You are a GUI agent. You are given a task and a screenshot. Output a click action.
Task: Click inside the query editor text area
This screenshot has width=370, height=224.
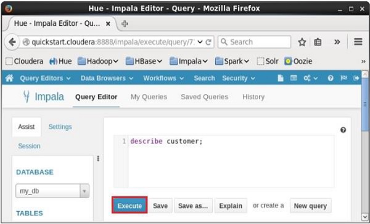231,161
